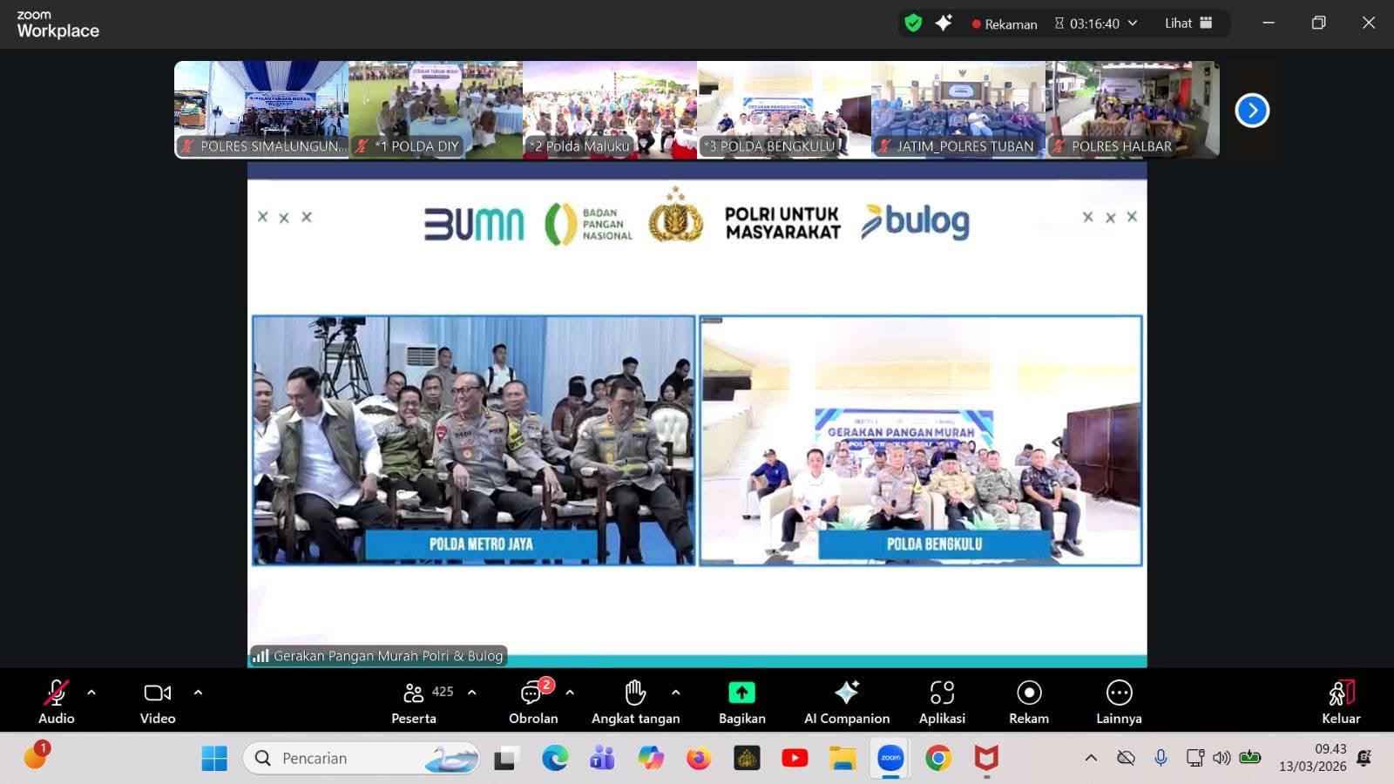This screenshot has width=1394, height=784.
Task: Expand reactions arrow beside Angkat tangan
Action: 676,693
